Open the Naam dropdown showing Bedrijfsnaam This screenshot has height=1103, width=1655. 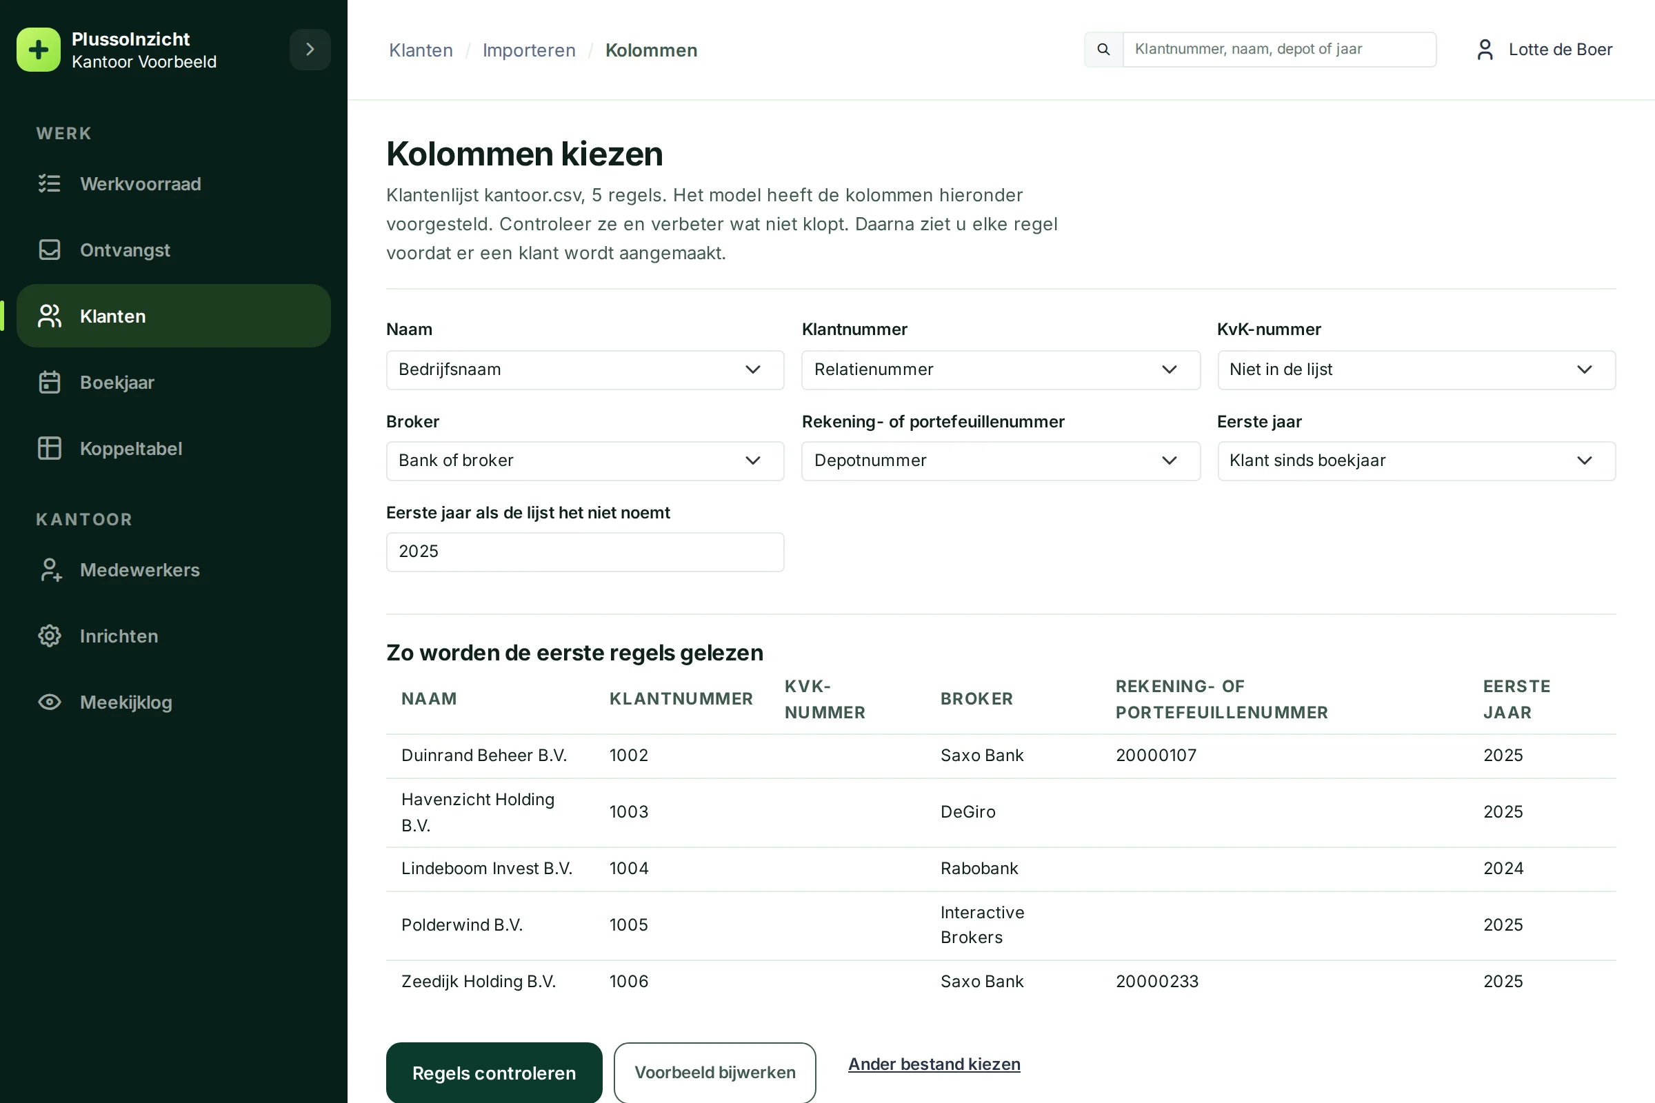(x=585, y=370)
